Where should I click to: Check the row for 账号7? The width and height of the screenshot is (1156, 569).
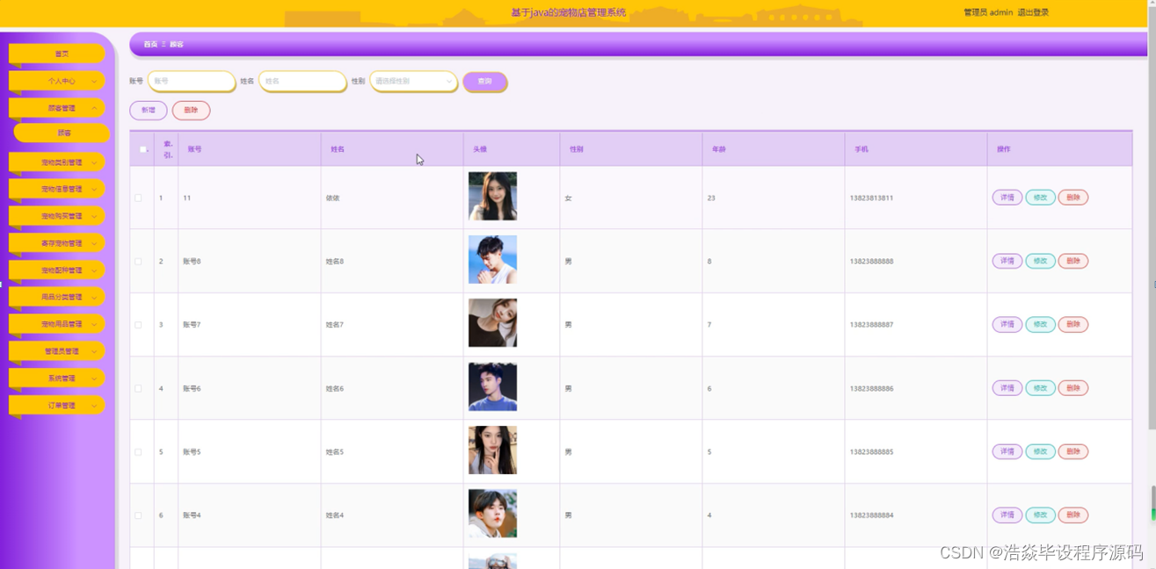click(x=138, y=325)
